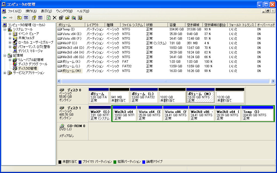Click the フォールト トレランス column header
277x173 pixels.
242,25
